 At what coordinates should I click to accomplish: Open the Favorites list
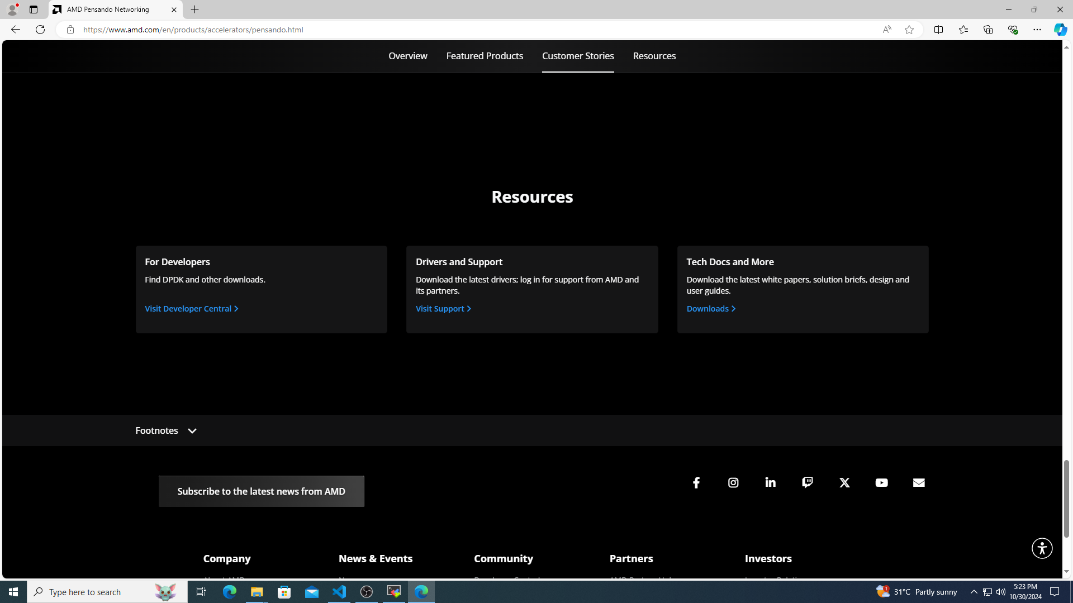click(963, 30)
